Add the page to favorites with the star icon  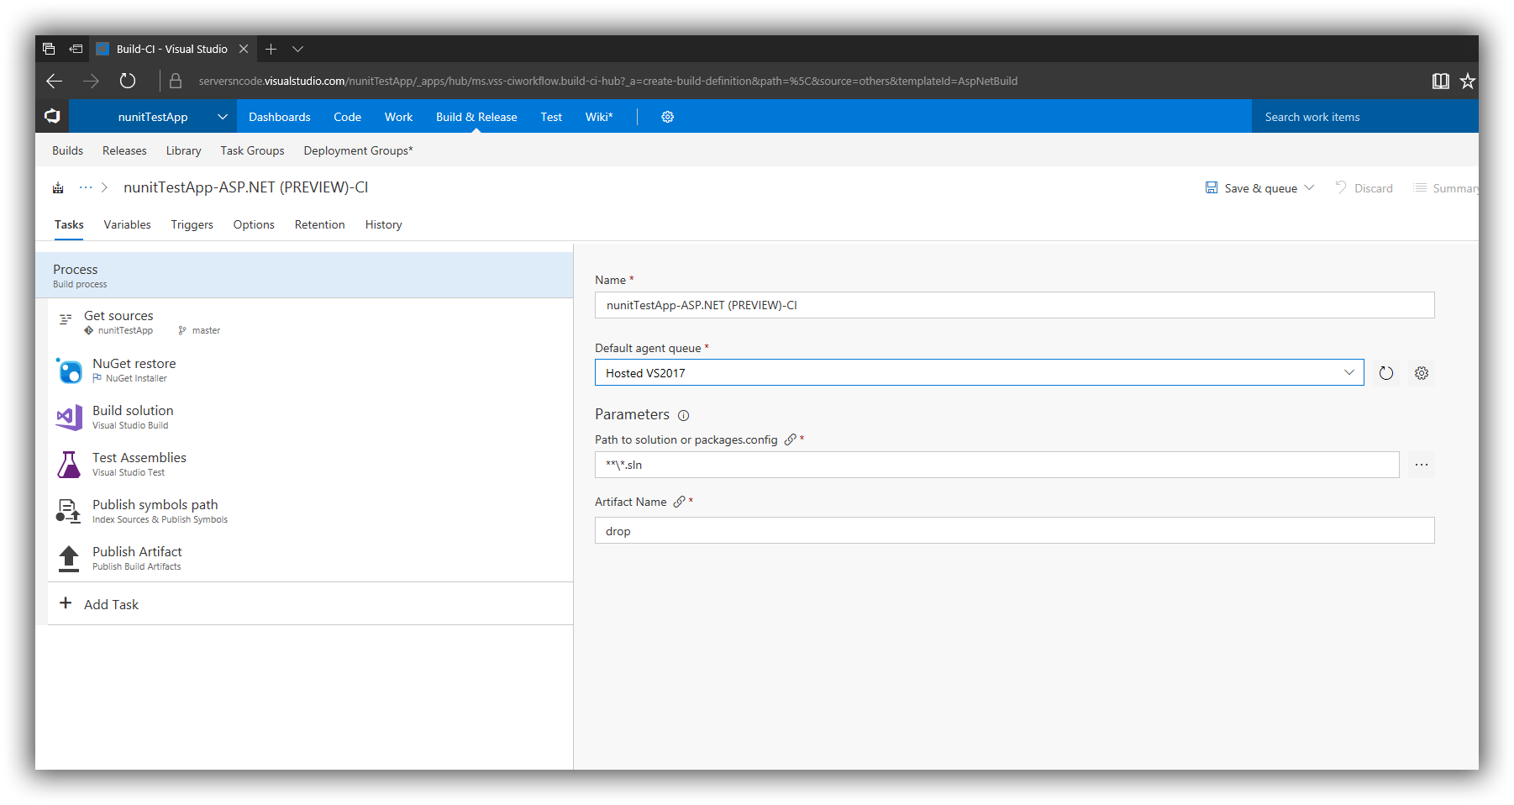(1467, 81)
